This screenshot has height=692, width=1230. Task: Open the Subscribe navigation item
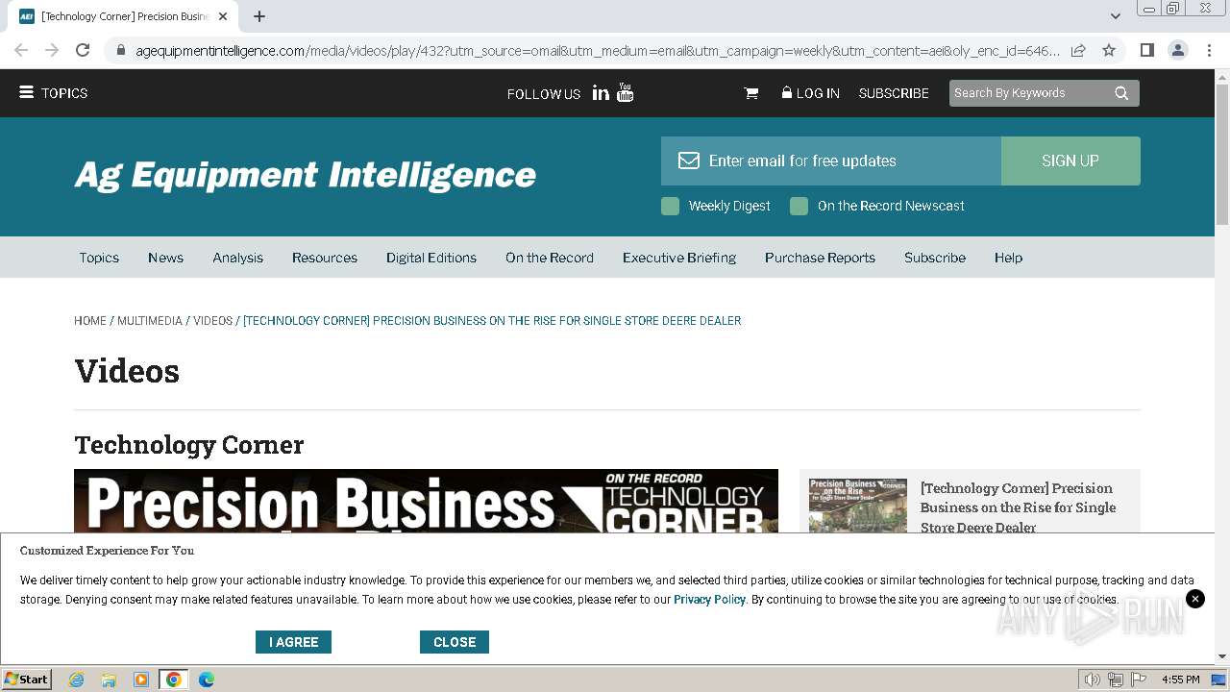[935, 258]
